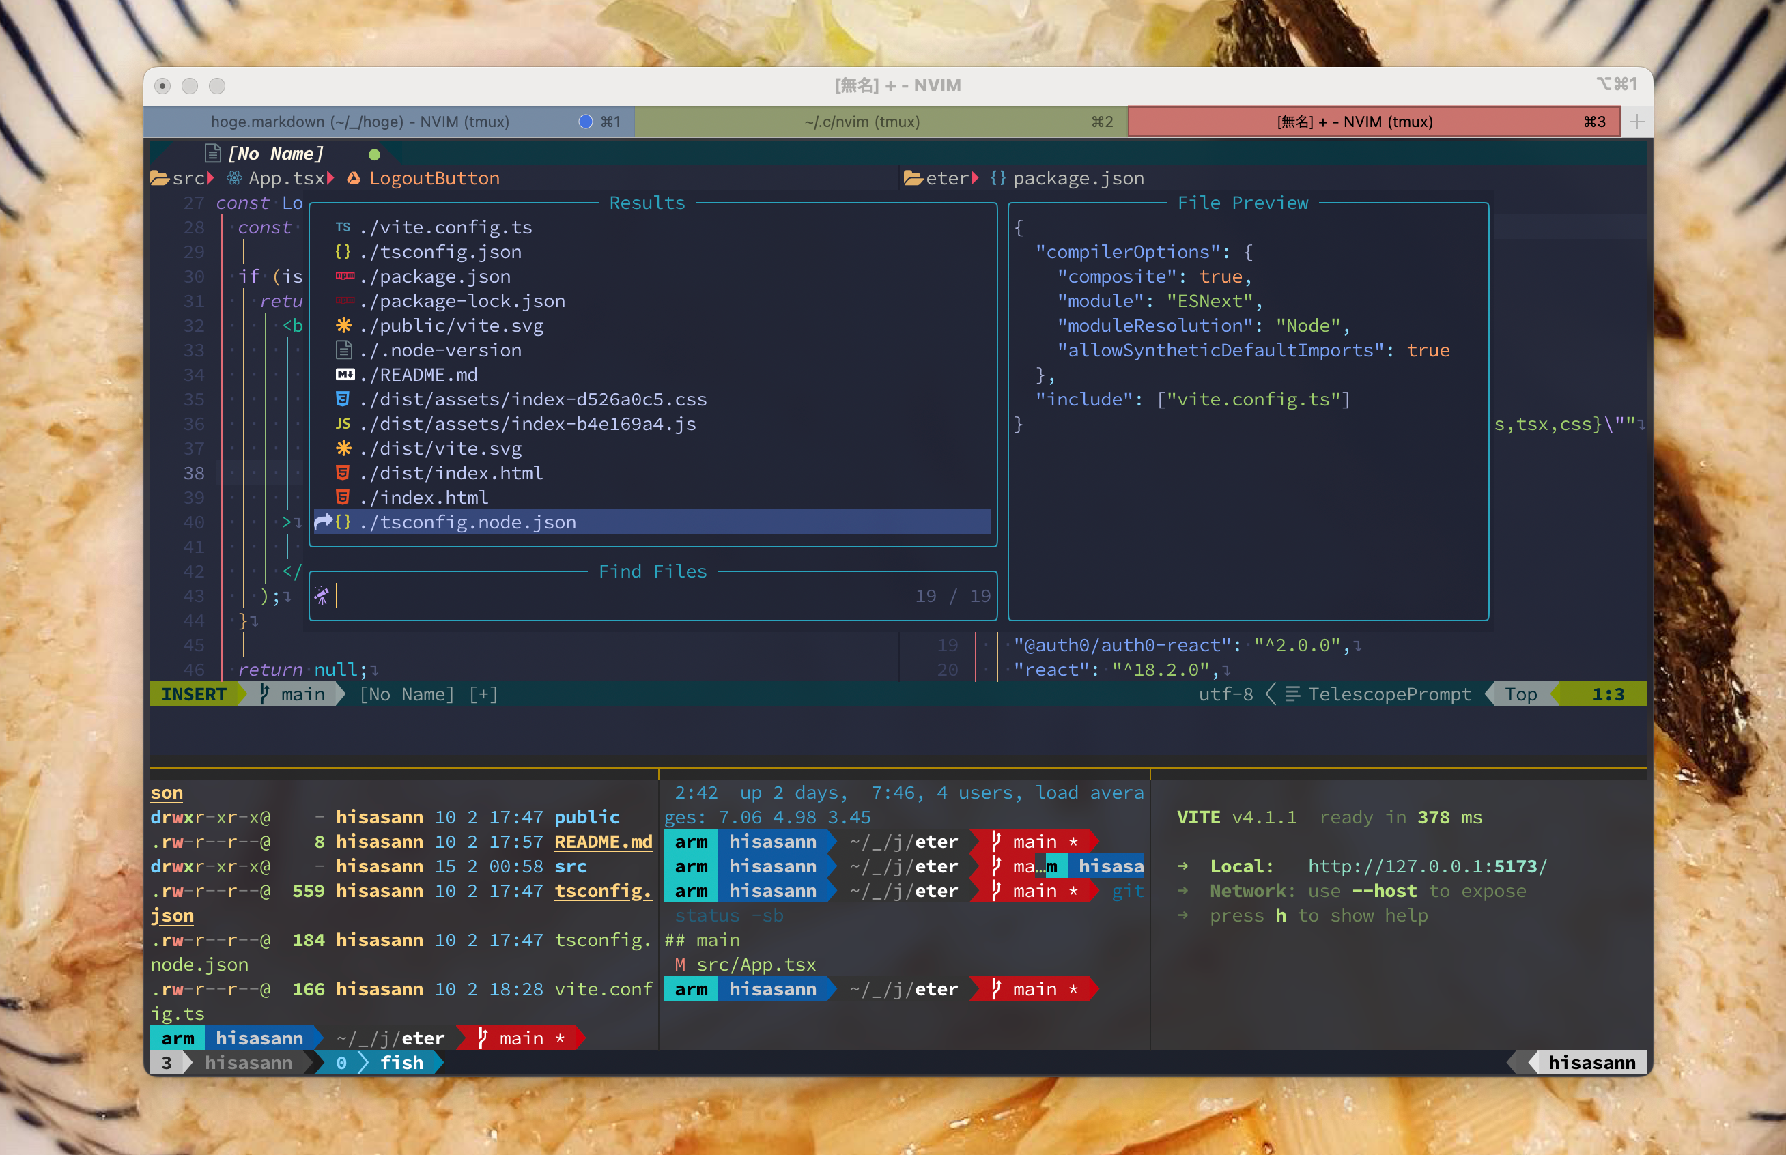
Task: Click session 3 in tmux status bar
Action: tap(167, 1063)
